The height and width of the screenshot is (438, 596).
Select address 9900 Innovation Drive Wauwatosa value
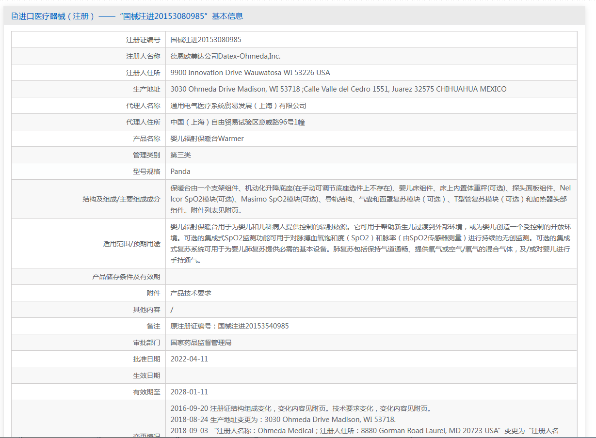coord(250,73)
